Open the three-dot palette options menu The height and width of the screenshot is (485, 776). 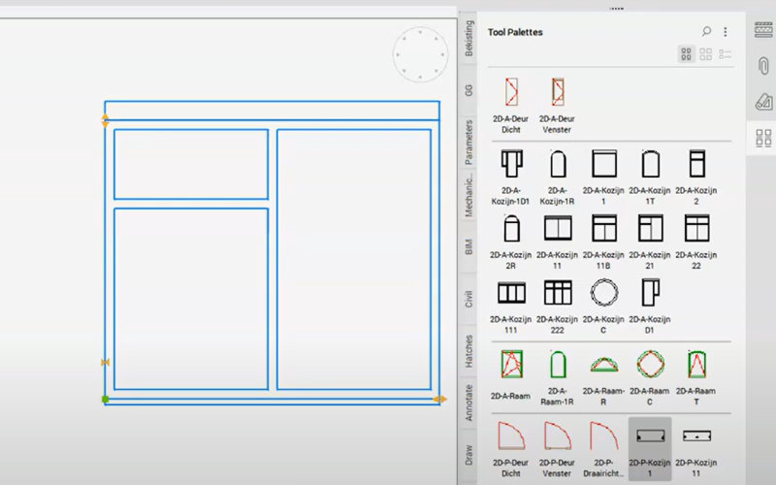tap(725, 32)
